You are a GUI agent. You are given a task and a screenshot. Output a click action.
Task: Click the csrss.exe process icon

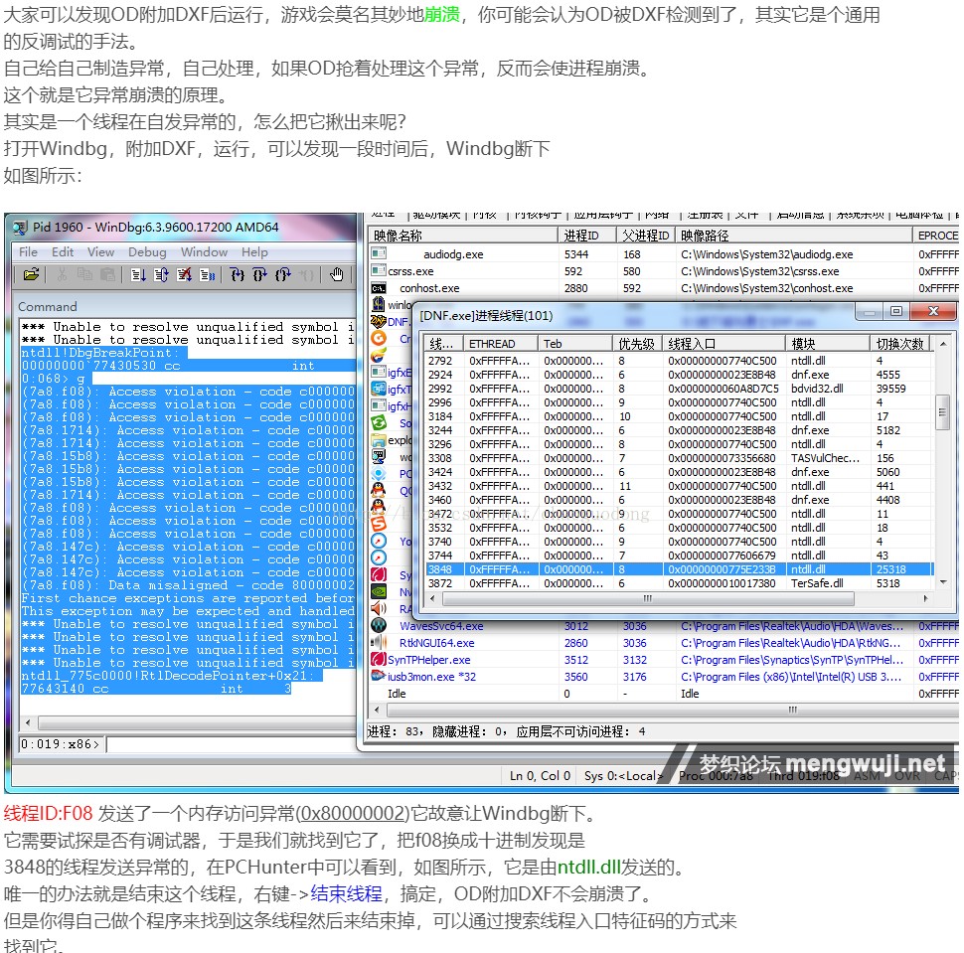tap(379, 270)
